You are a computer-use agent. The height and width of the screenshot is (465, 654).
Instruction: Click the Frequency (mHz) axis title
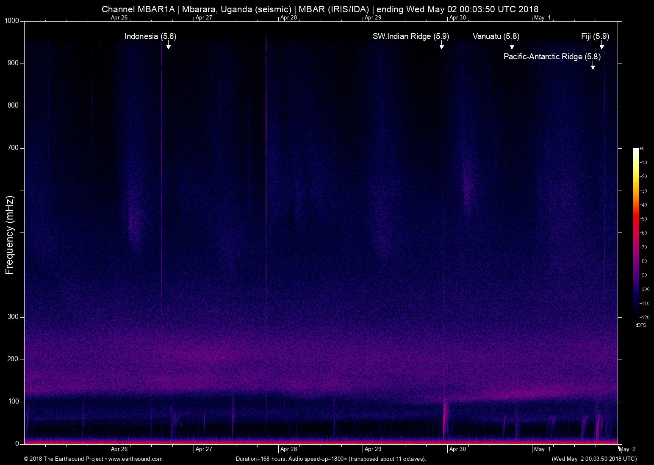click(x=10, y=235)
